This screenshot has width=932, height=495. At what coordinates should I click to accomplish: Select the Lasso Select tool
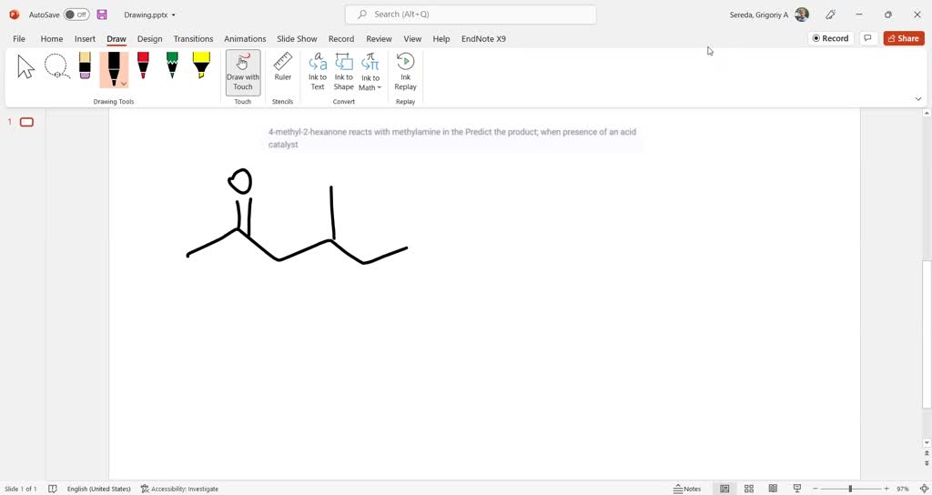(x=56, y=66)
